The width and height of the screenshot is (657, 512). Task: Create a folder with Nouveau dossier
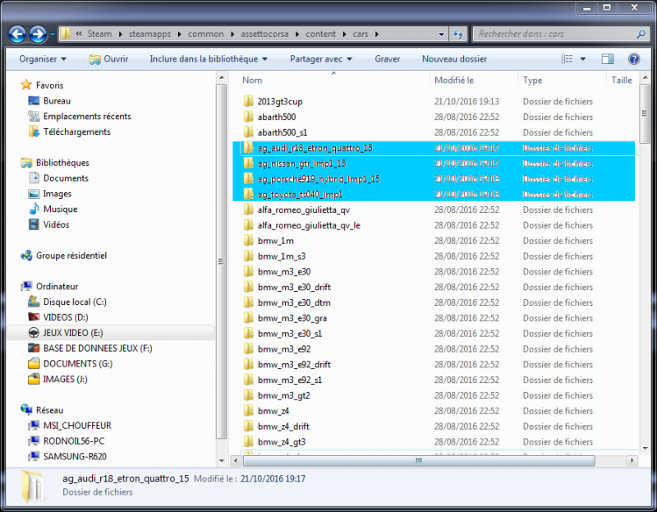click(454, 58)
